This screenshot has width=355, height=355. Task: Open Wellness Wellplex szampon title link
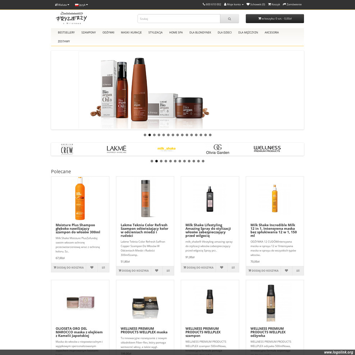pyautogui.click(x=203, y=332)
